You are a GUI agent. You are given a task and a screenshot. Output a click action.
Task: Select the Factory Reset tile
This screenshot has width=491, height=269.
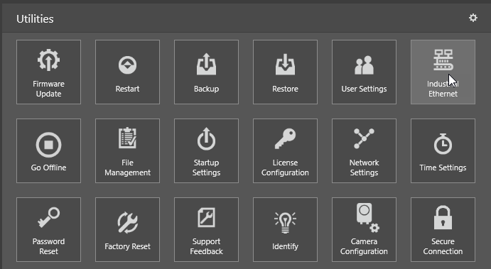pyautogui.click(x=127, y=229)
